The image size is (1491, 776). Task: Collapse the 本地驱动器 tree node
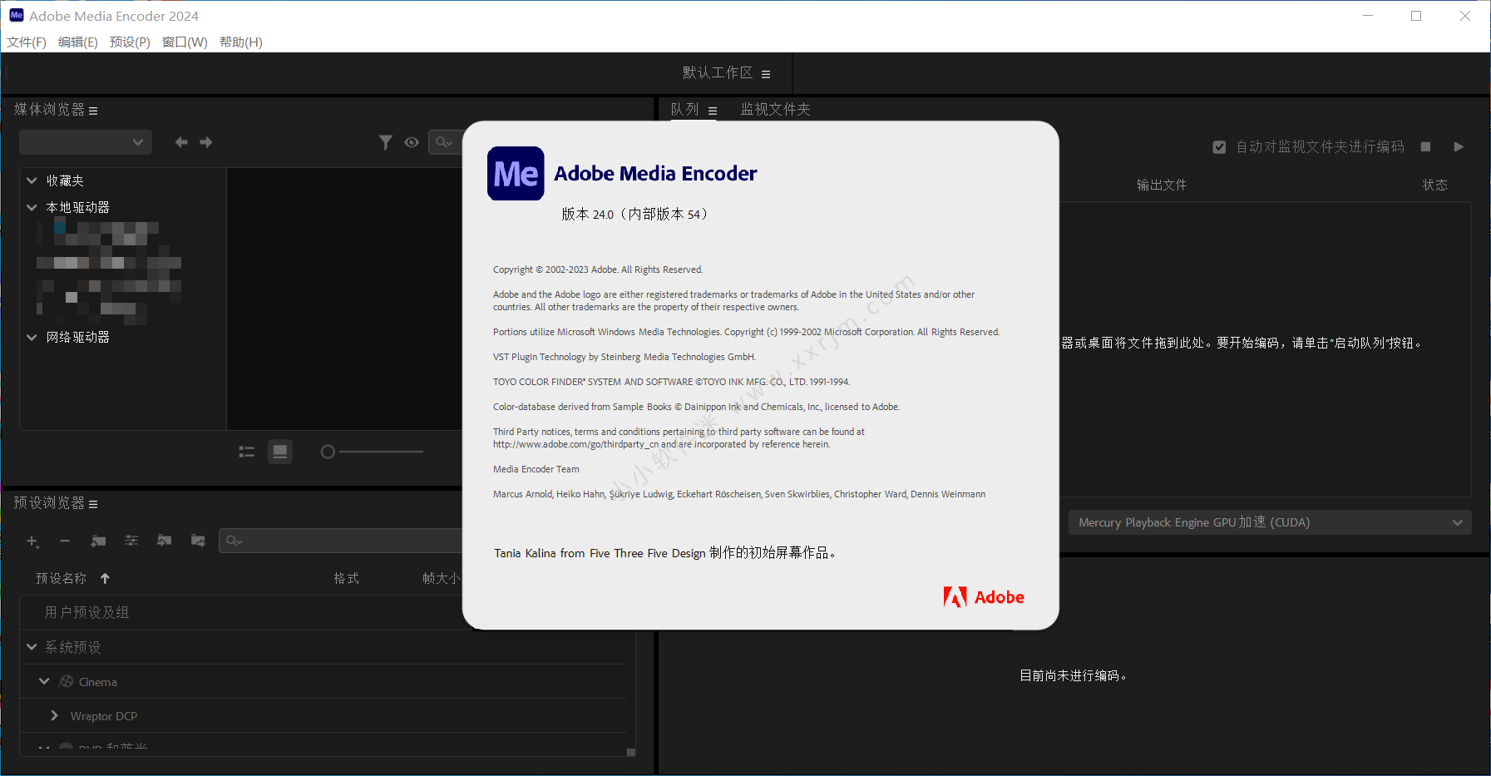[32, 207]
